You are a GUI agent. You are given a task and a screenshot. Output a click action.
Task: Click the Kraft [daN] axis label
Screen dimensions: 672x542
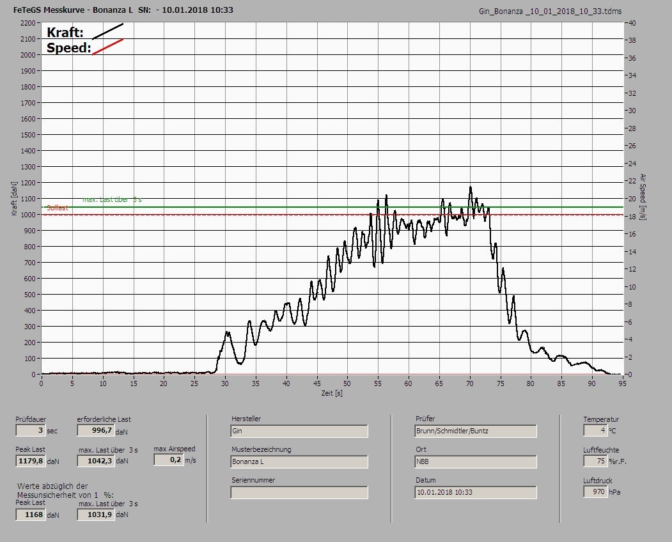coord(14,198)
